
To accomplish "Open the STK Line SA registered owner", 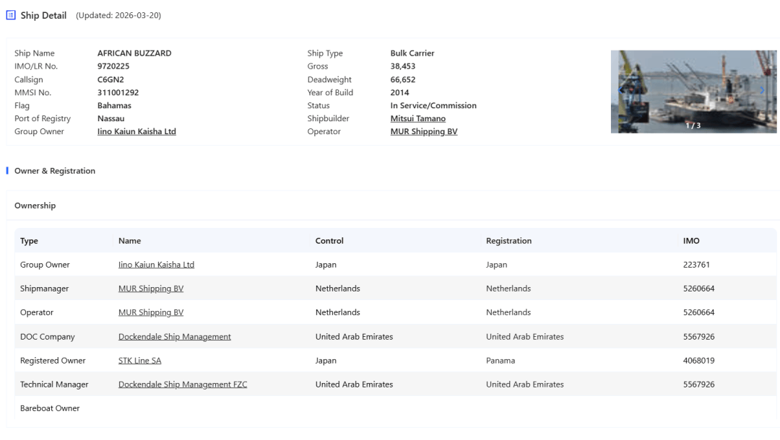I will point(139,361).
